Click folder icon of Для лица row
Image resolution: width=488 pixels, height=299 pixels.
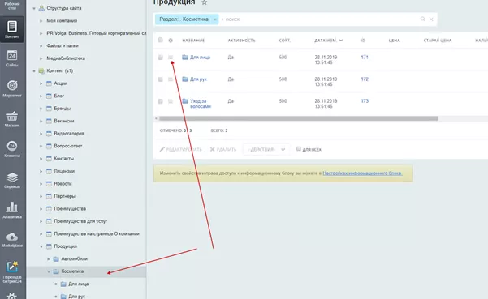185,58
